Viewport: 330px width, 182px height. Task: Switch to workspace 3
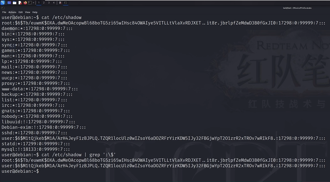point(49,3)
